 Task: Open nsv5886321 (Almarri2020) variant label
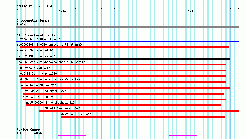[38, 74]
